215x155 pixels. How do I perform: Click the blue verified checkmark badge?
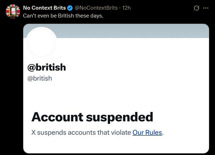click(70, 8)
